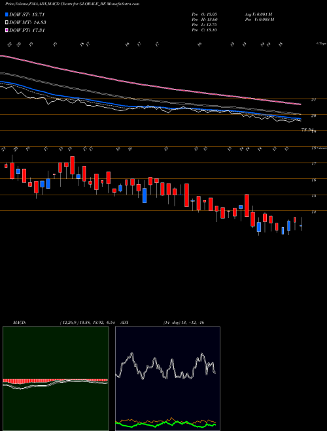Click the white DOW MT legend swatch
The width and height of the screenshot is (327, 431).
7,23
